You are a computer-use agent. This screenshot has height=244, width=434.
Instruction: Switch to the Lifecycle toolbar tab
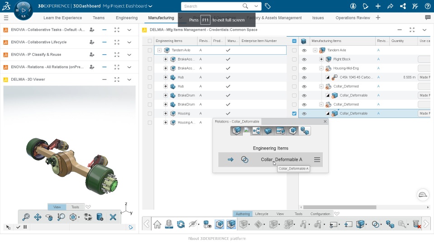[x=262, y=214]
